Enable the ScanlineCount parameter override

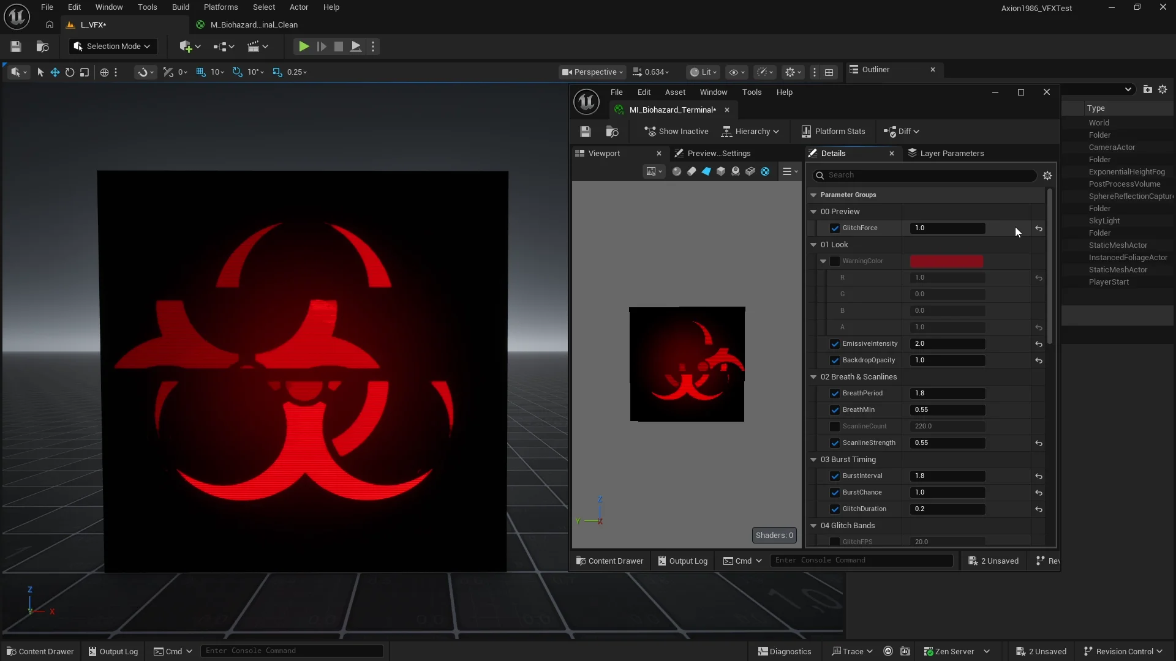(x=835, y=427)
